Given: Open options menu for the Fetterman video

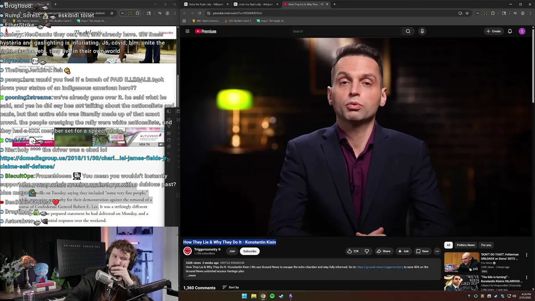Looking at the screenshot, I should tap(527, 255).
